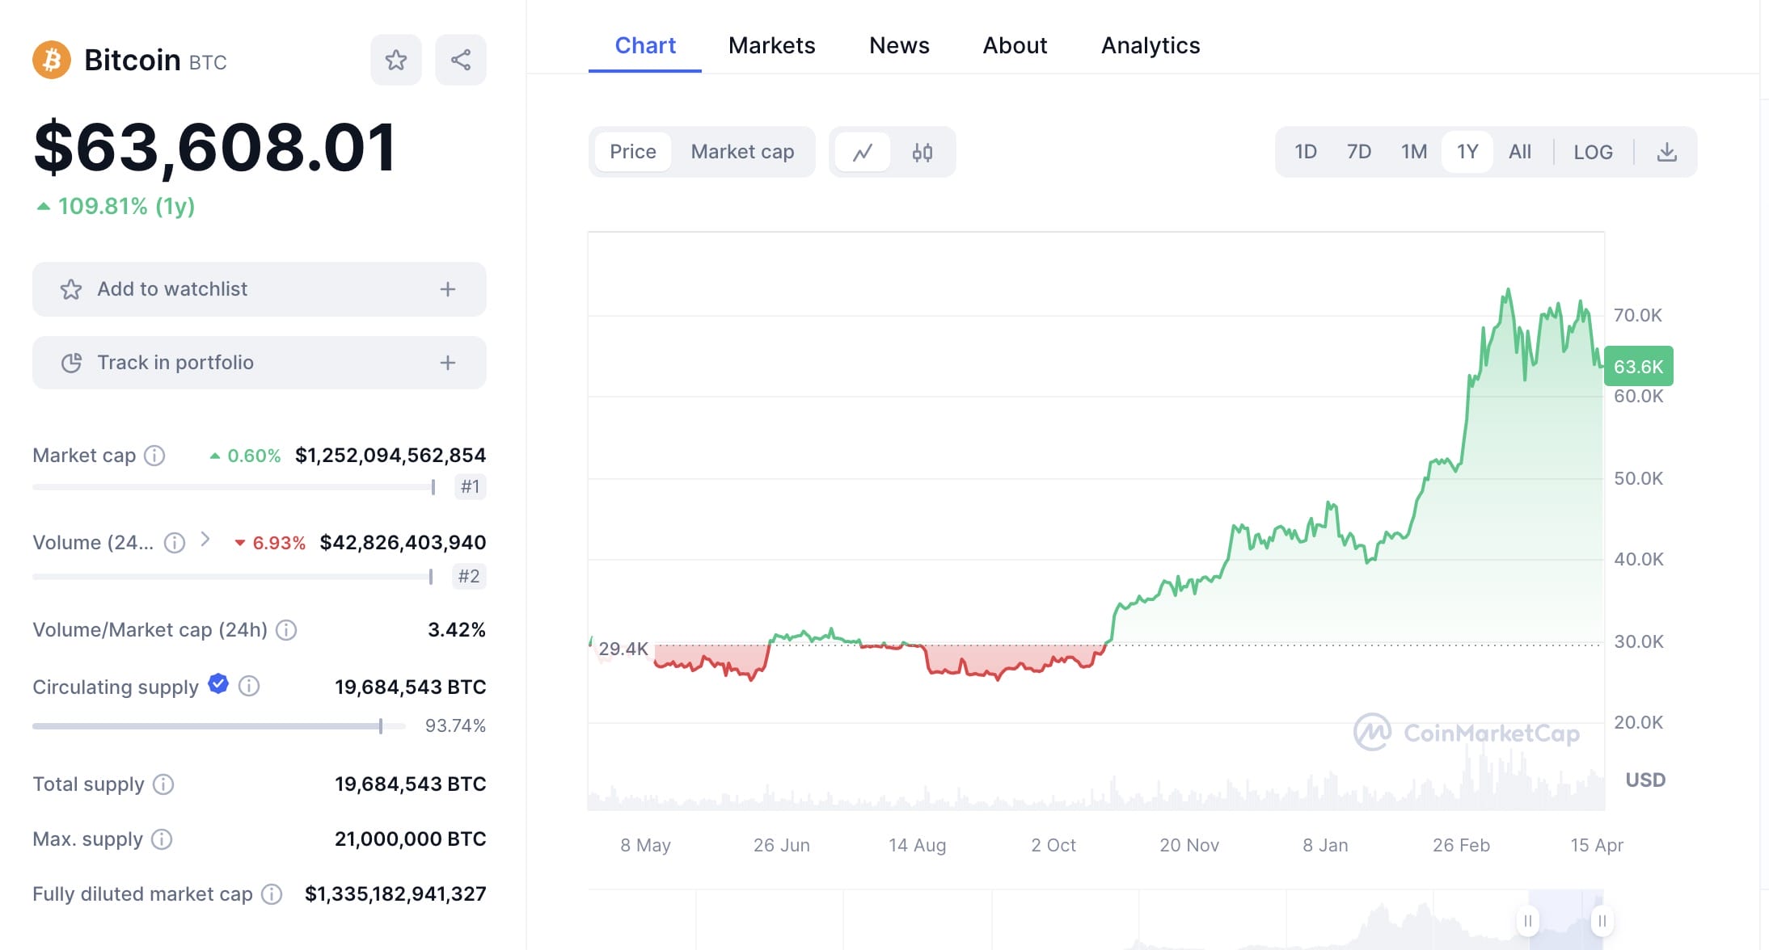Click the Bitcoin logo icon
Viewport: 1769px width, 950px height.
click(52, 60)
